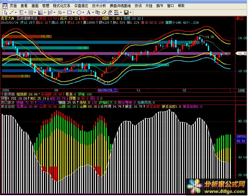Click the 日线 period label
Viewport: 248px width, 196px height.
click(x=241, y=90)
